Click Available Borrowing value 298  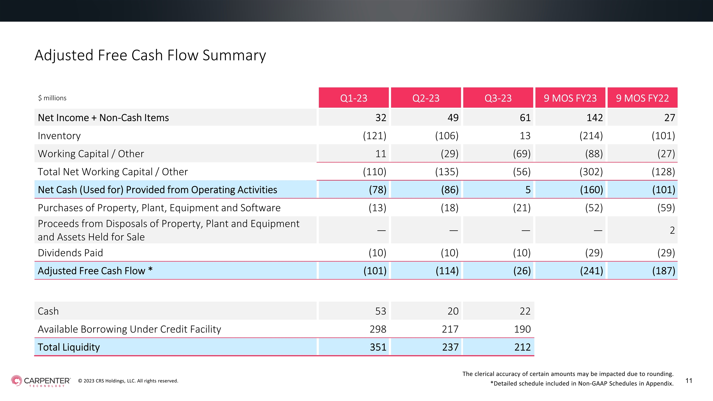(378, 329)
